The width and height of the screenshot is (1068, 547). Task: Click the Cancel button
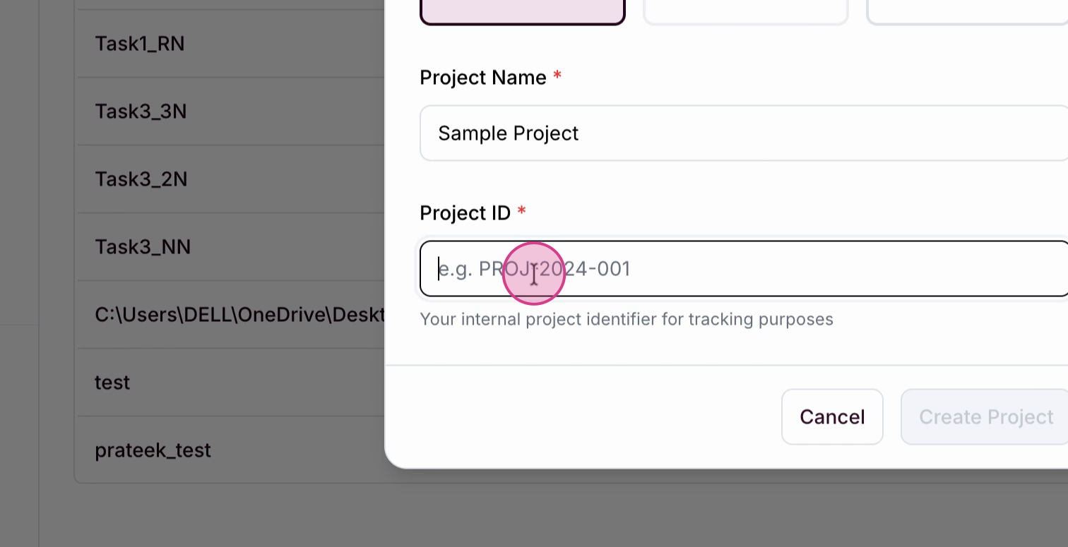pyautogui.click(x=832, y=417)
